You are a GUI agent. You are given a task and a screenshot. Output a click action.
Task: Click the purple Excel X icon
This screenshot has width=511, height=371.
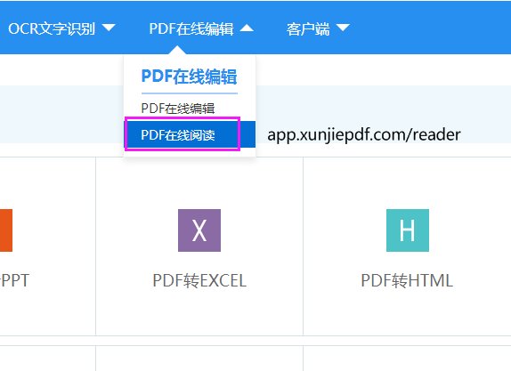click(x=199, y=230)
